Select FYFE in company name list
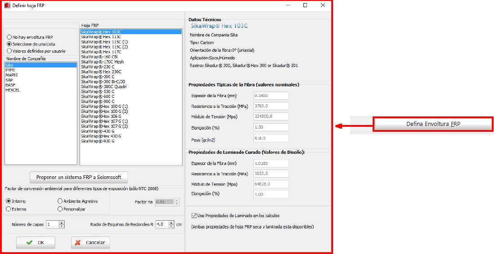Screen dimensions: 494x254 coord(10,70)
